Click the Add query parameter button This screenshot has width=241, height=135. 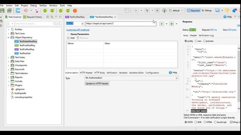pyautogui.click(x=71, y=38)
